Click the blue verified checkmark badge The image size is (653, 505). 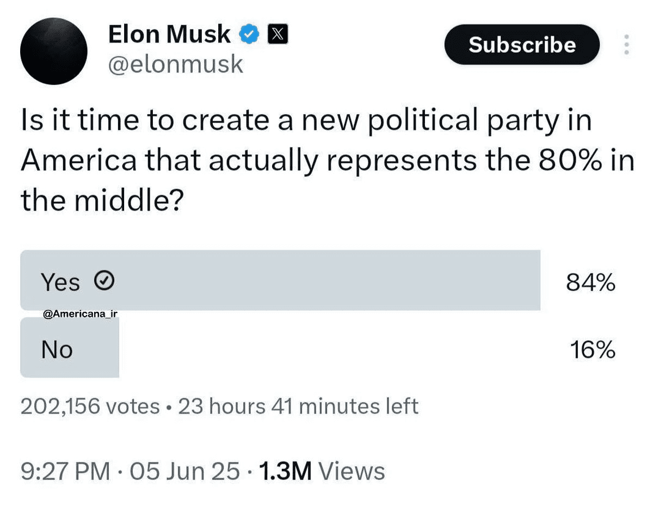249,35
